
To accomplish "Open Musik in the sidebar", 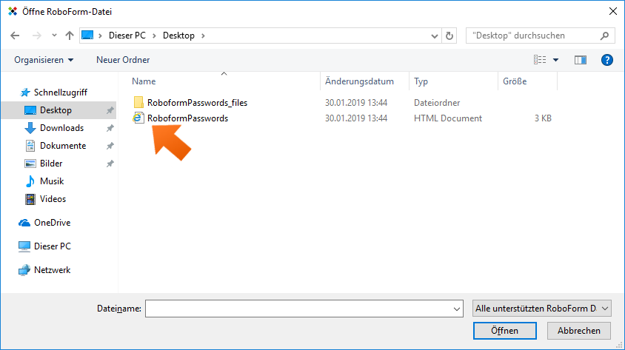I will click(52, 181).
